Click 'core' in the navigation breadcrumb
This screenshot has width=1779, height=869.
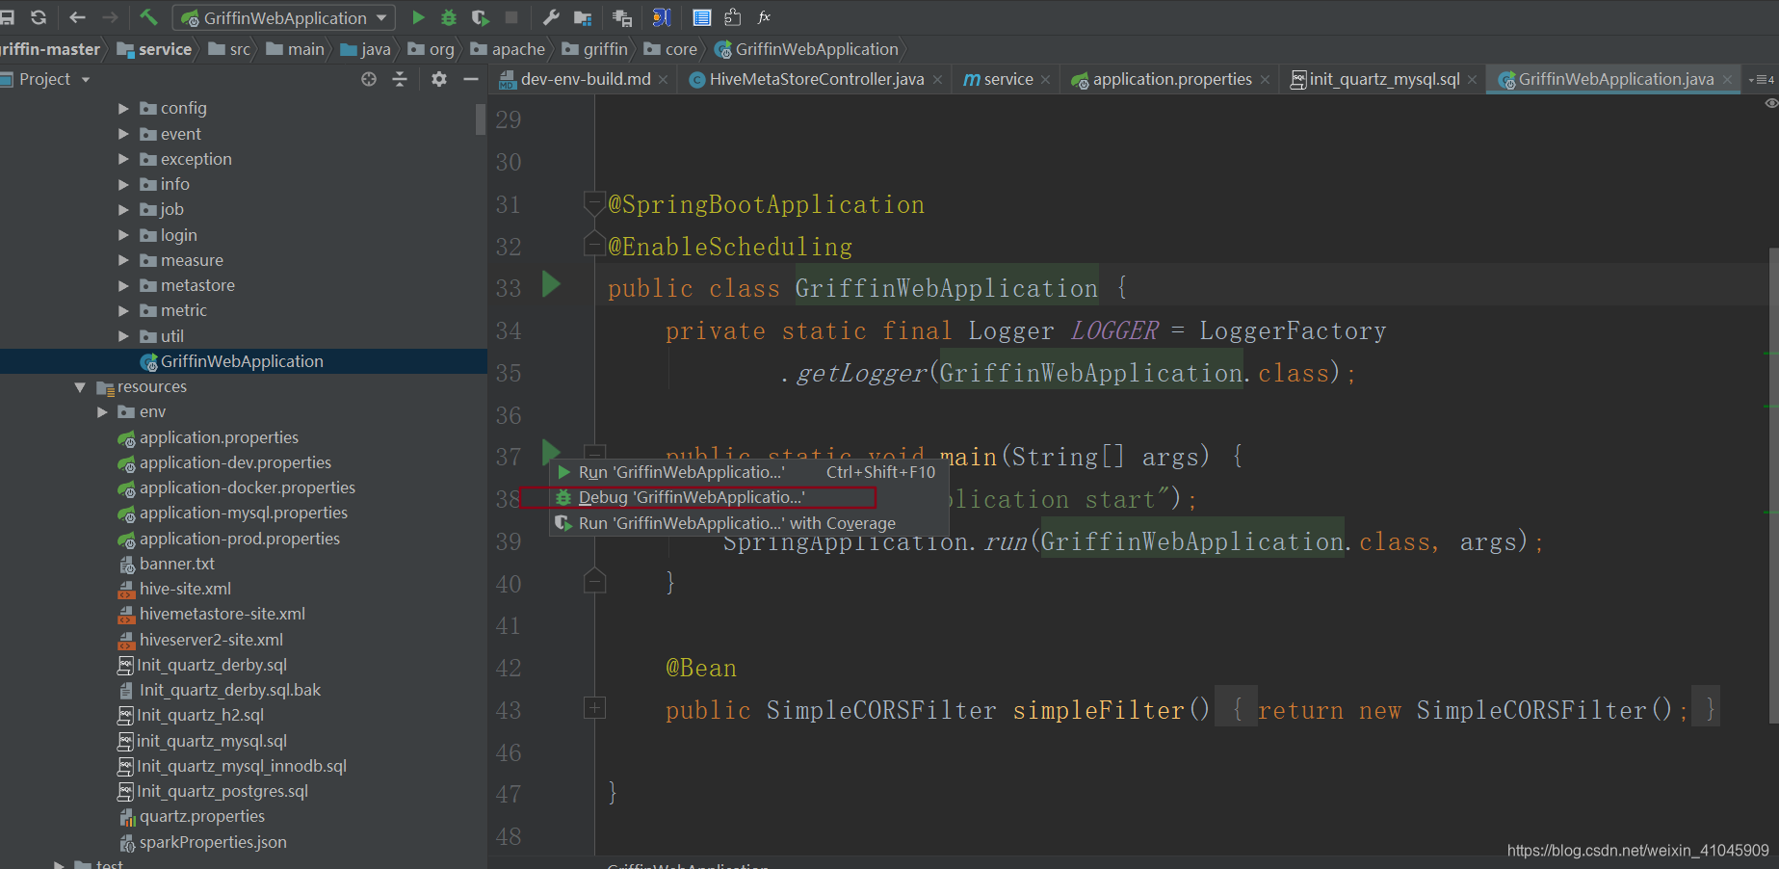[x=681, y=49]
